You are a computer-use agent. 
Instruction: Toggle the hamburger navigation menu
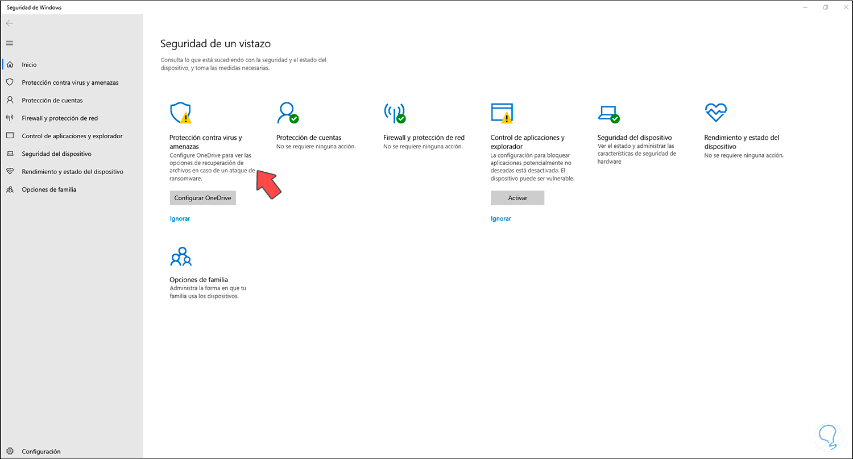point(10,43)
